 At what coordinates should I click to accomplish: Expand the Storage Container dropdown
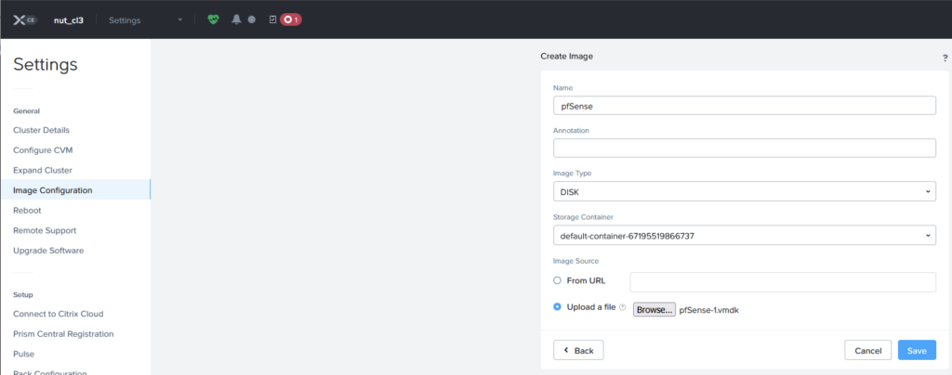744,236
